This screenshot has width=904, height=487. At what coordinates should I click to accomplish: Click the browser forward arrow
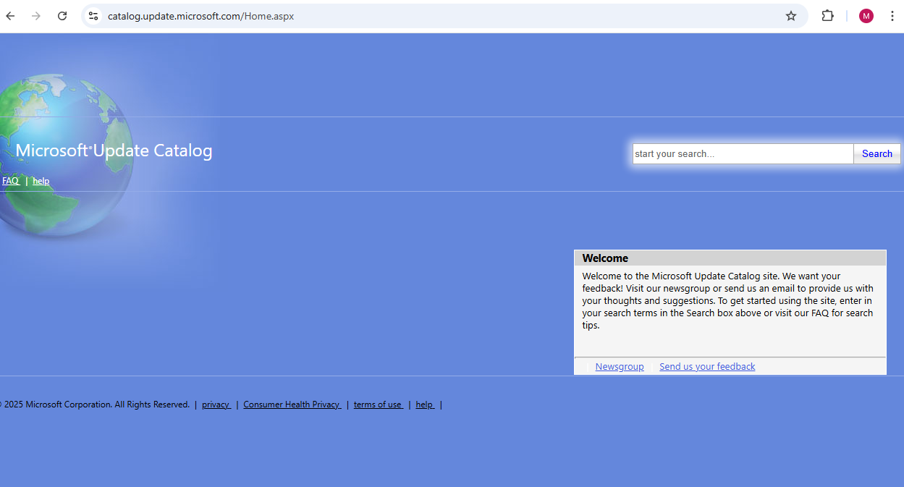coord(36,16)
